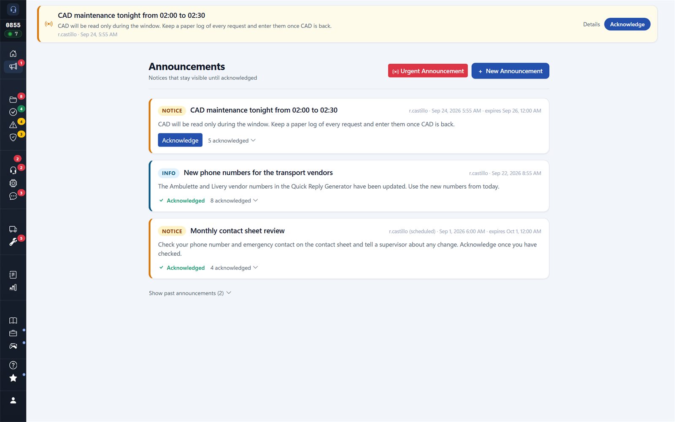Open the folder icon with badge 8

pyautogui.click(x=13, y=100)
